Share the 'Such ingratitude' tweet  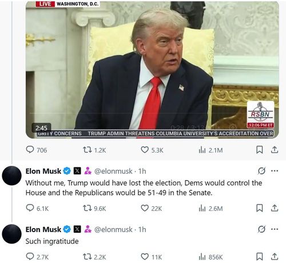[x=275, y=257]
